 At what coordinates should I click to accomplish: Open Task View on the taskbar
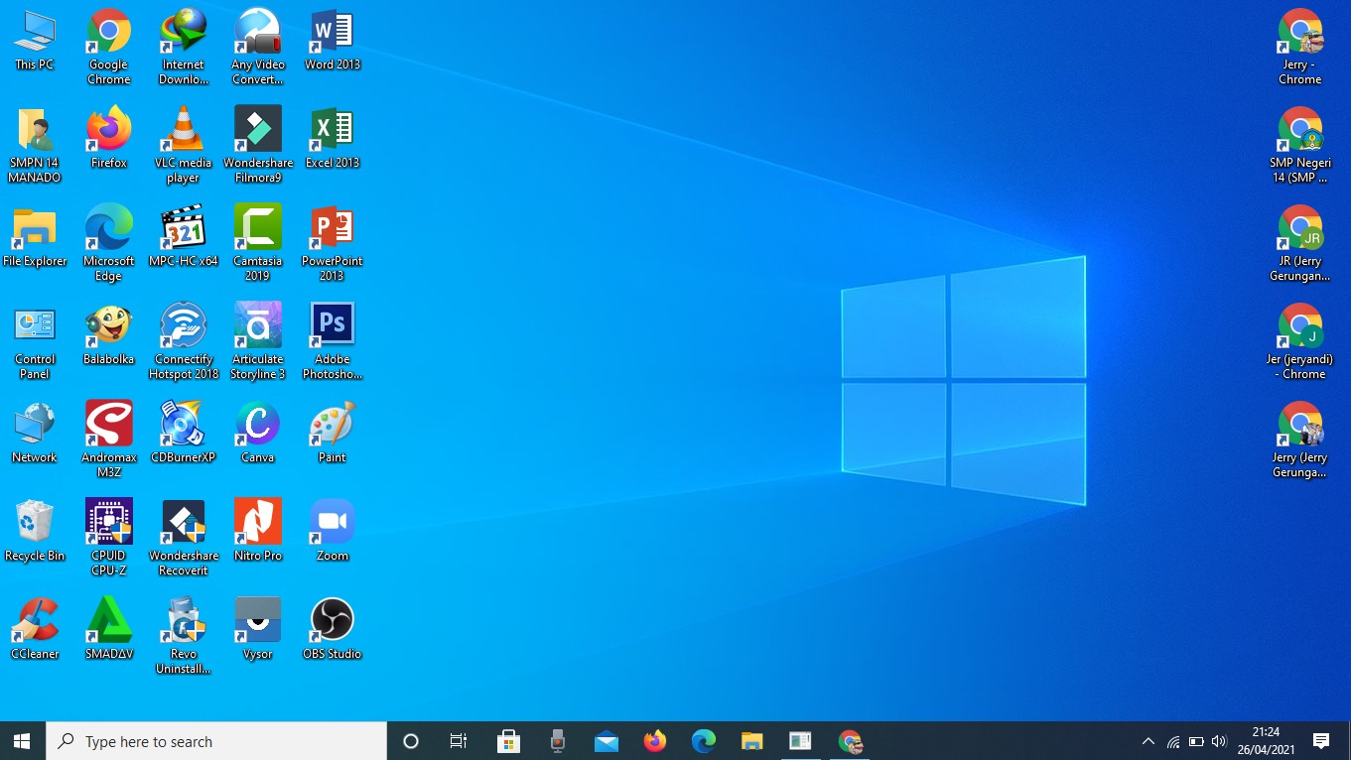click(458, 741)
